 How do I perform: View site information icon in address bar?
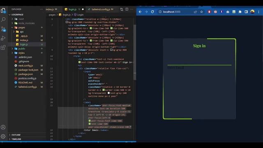tap(160, 12)
